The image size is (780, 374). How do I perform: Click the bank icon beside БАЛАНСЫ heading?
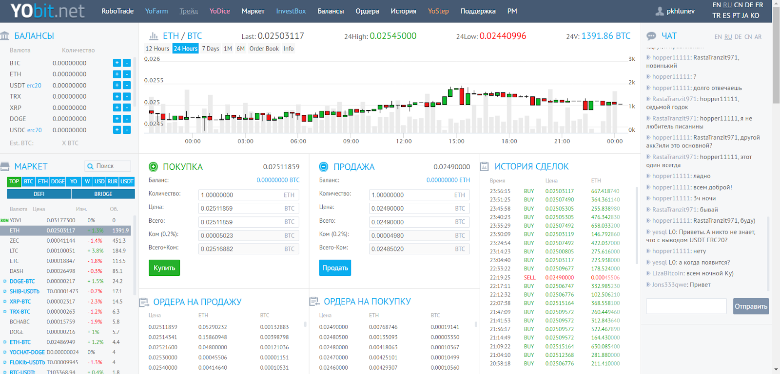point(5,36)
